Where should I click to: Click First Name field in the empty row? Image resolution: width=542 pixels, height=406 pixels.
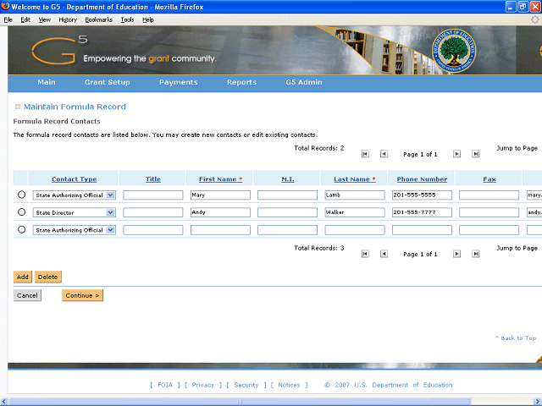click(x=220, y=230)
